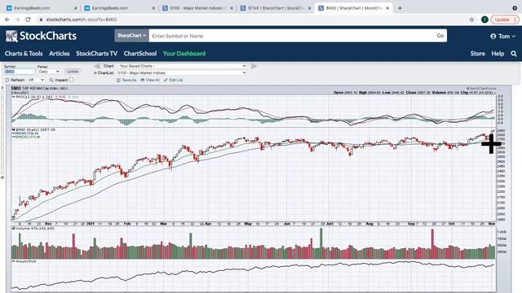Reload the page with browser refresh icon
This screenshot has width=522, height=293.
coord(28,20)
